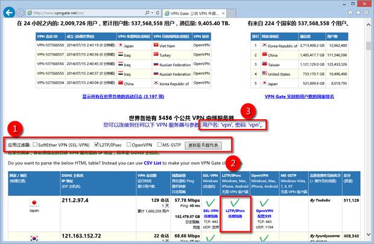
Task: Open the CSV List link
Action: click(153, 163)
